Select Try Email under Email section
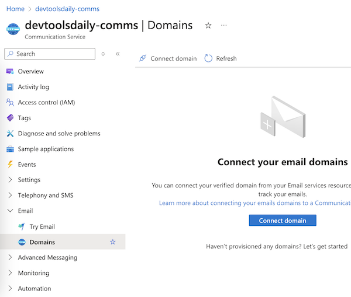Viewport: 351px width, 297px height. click(x=42, y=226)
